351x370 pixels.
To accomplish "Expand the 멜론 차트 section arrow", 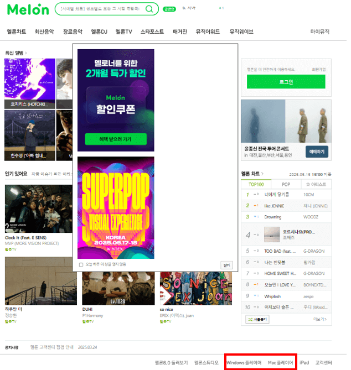I will (x=262, y=174).
